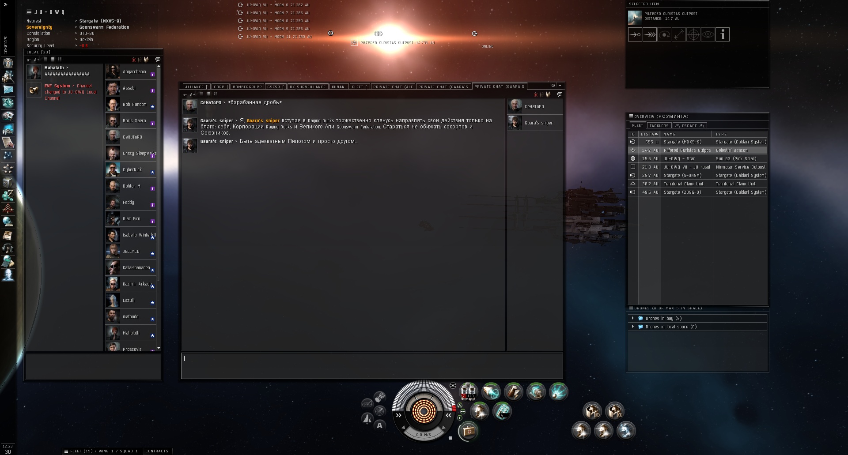Toggle the Look At eye button in Selected Item
Viewport: 848px width, 455px height.
click(708, 34)
